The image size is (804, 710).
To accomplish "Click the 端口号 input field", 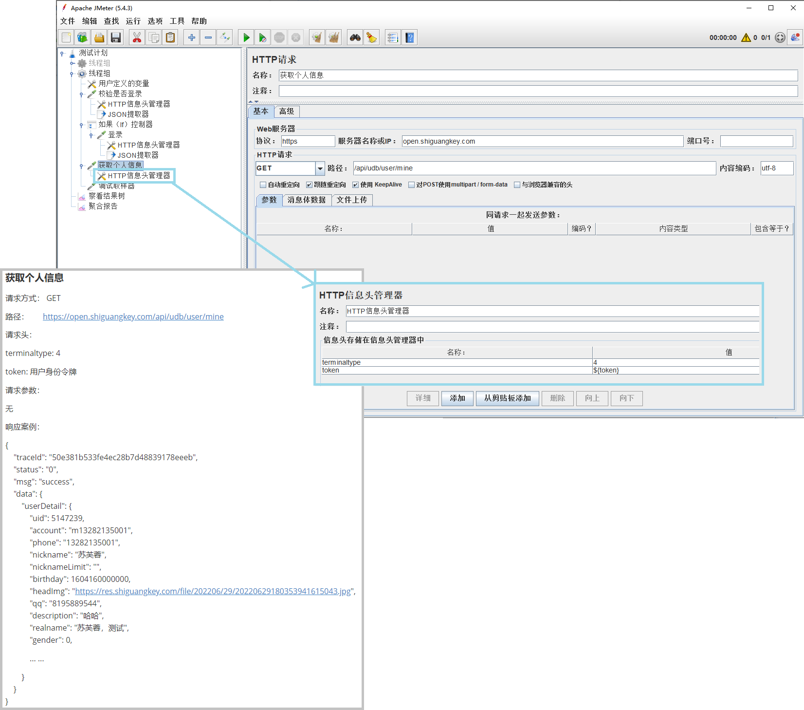I will coord(756,141).
